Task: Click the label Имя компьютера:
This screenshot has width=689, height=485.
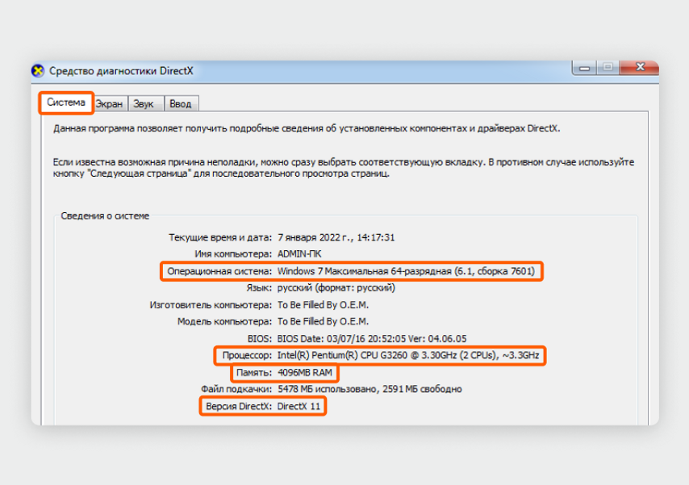Action: [233, 254]
